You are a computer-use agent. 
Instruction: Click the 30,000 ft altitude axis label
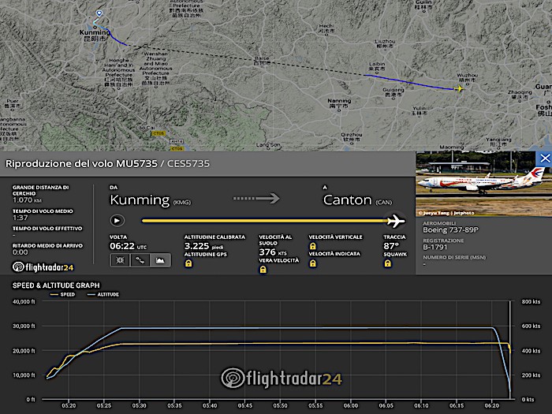24,326
